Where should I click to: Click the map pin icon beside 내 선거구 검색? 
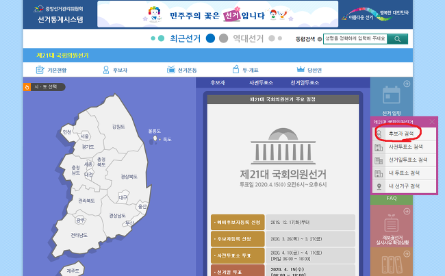(x=379, y=186)
